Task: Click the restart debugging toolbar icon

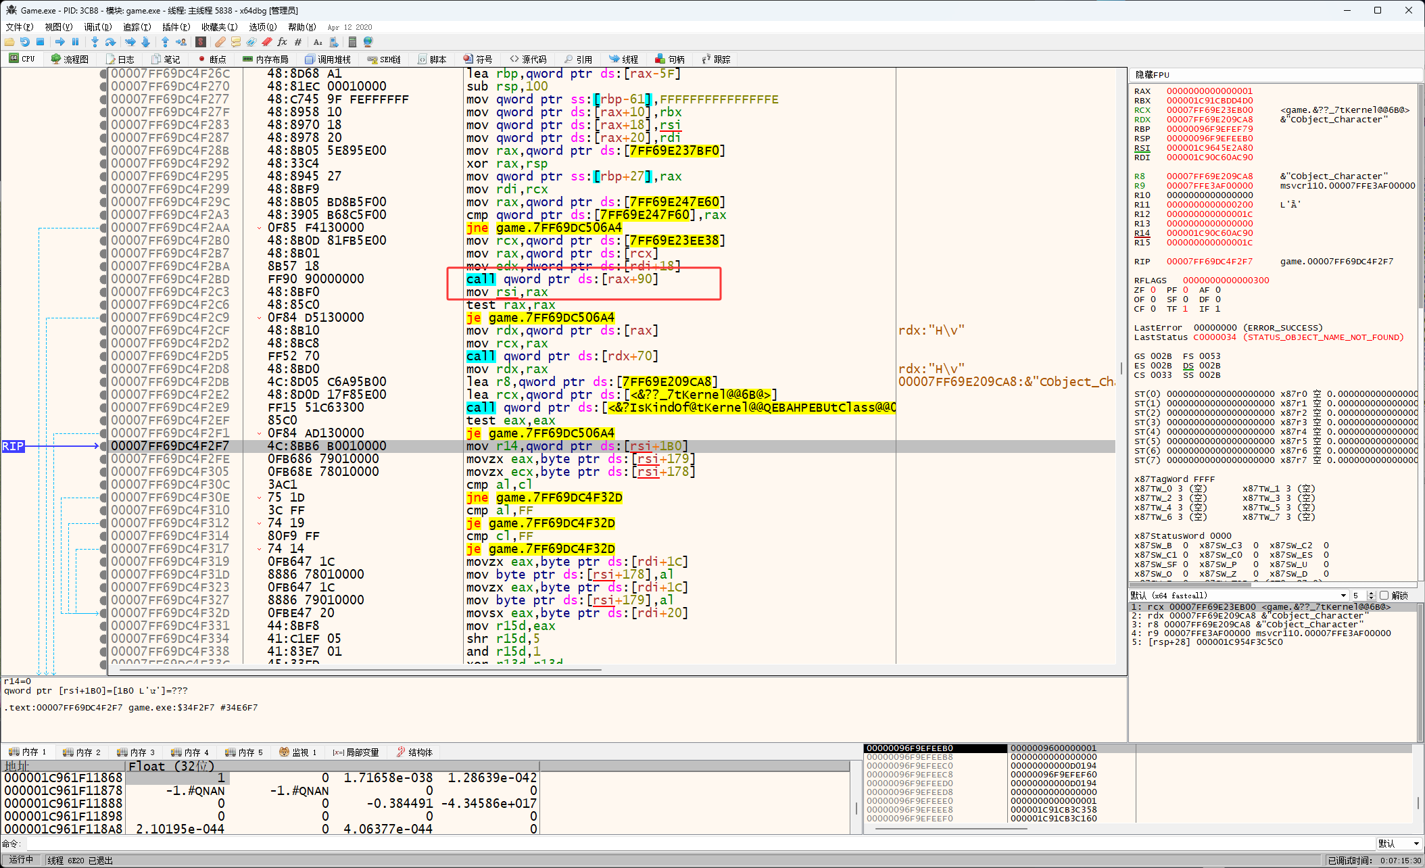Action: click(24, 42)
